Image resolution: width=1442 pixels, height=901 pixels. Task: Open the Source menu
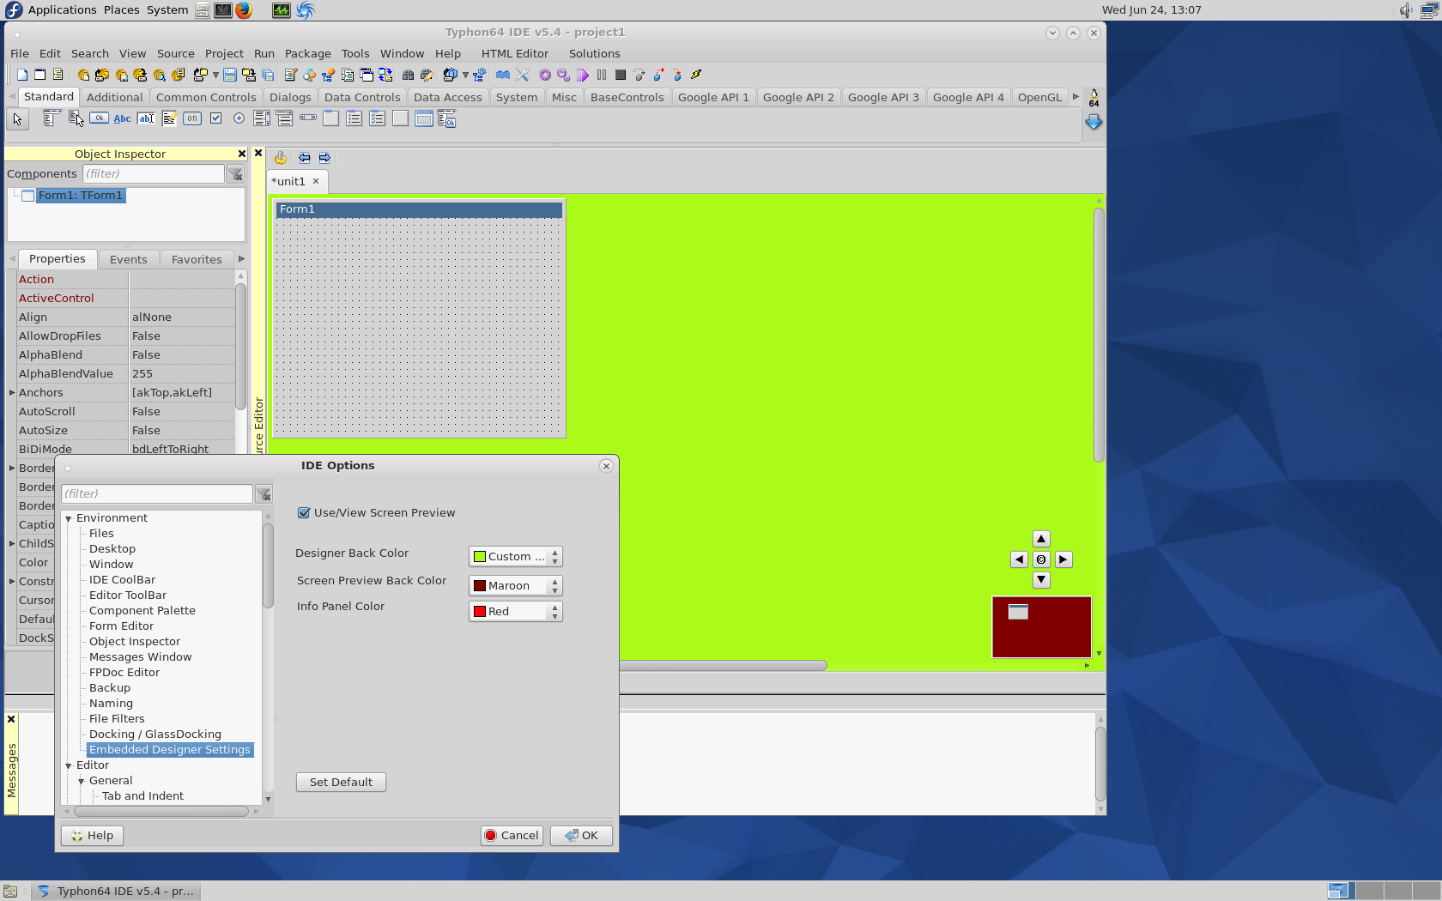click(176, 53)
